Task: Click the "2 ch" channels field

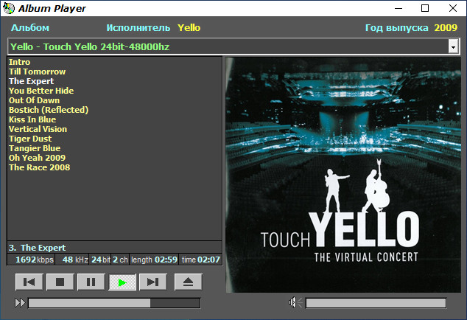Action: (120, 260)
